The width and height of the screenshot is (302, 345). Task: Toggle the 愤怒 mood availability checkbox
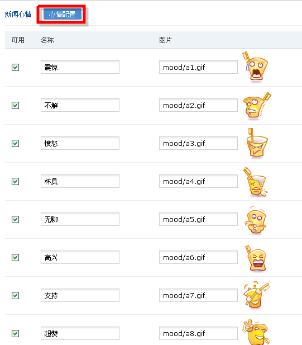click(16, 144)
